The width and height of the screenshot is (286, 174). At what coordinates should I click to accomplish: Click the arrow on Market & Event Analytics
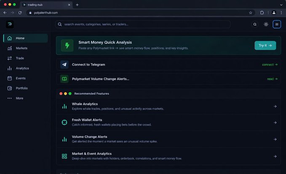coord(275,156)
